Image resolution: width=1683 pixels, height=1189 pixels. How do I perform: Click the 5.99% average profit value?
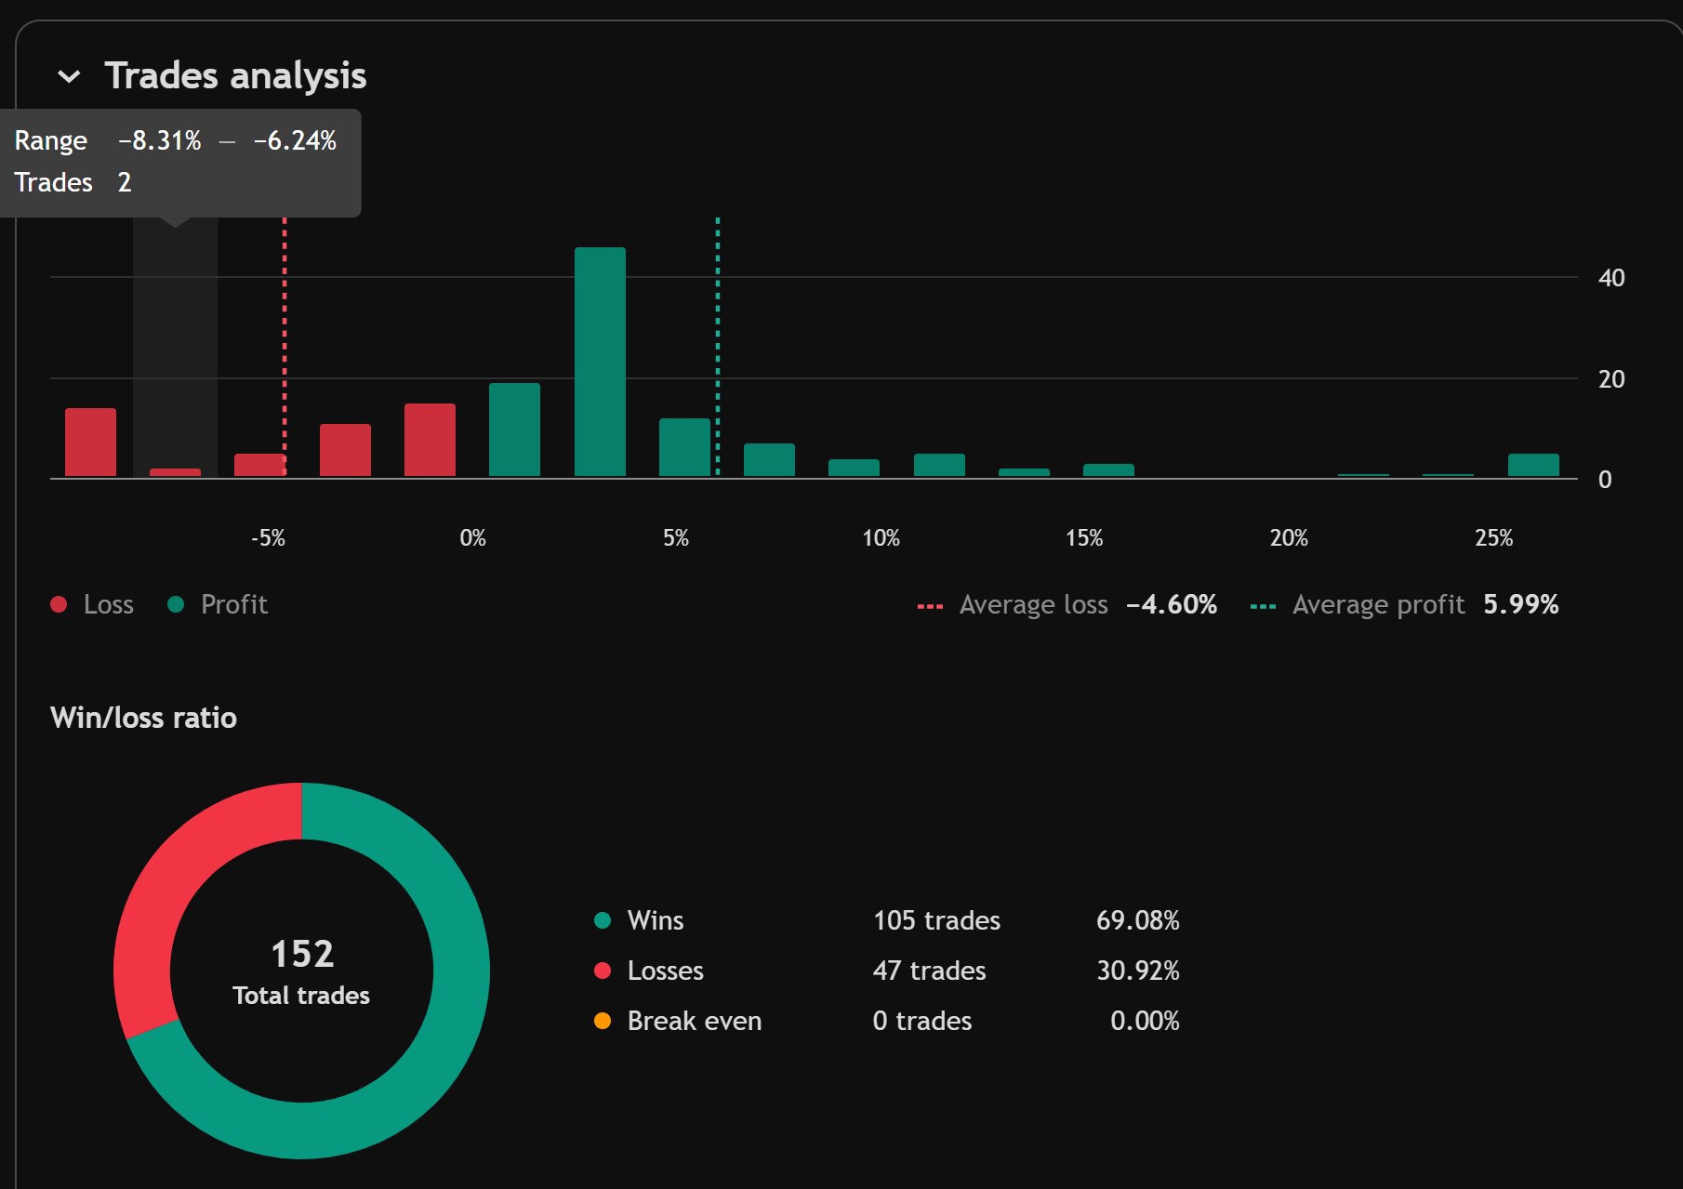[1520, 604]
